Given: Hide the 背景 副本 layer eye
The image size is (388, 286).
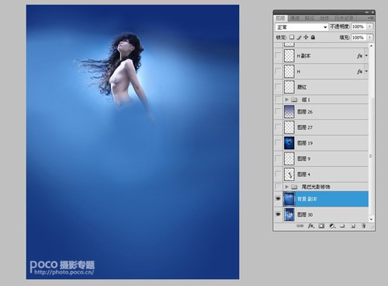Looking at the screenshot, I should (278, 199).
